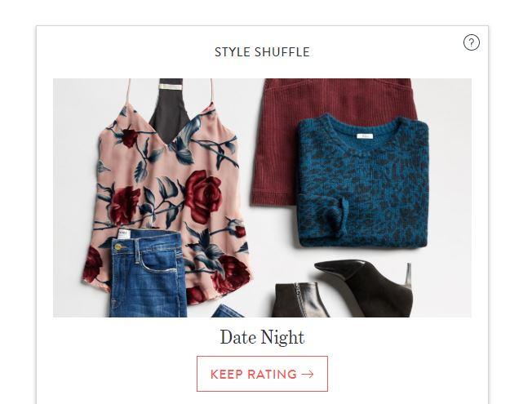Click the silver zipper on ankle boot

click(299, 295)
